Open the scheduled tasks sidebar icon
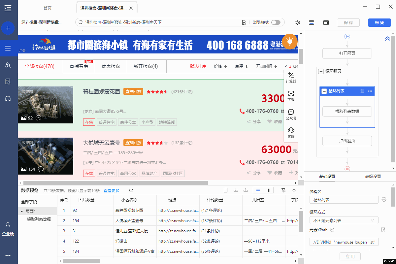The height and width of the screenshot is (264, 396). coord(8,82)
